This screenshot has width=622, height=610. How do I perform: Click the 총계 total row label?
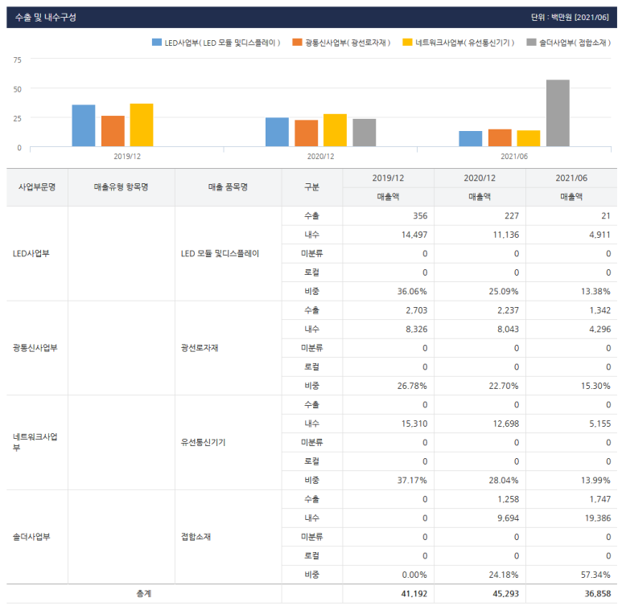pyautogui.click(x=144, y=593)
